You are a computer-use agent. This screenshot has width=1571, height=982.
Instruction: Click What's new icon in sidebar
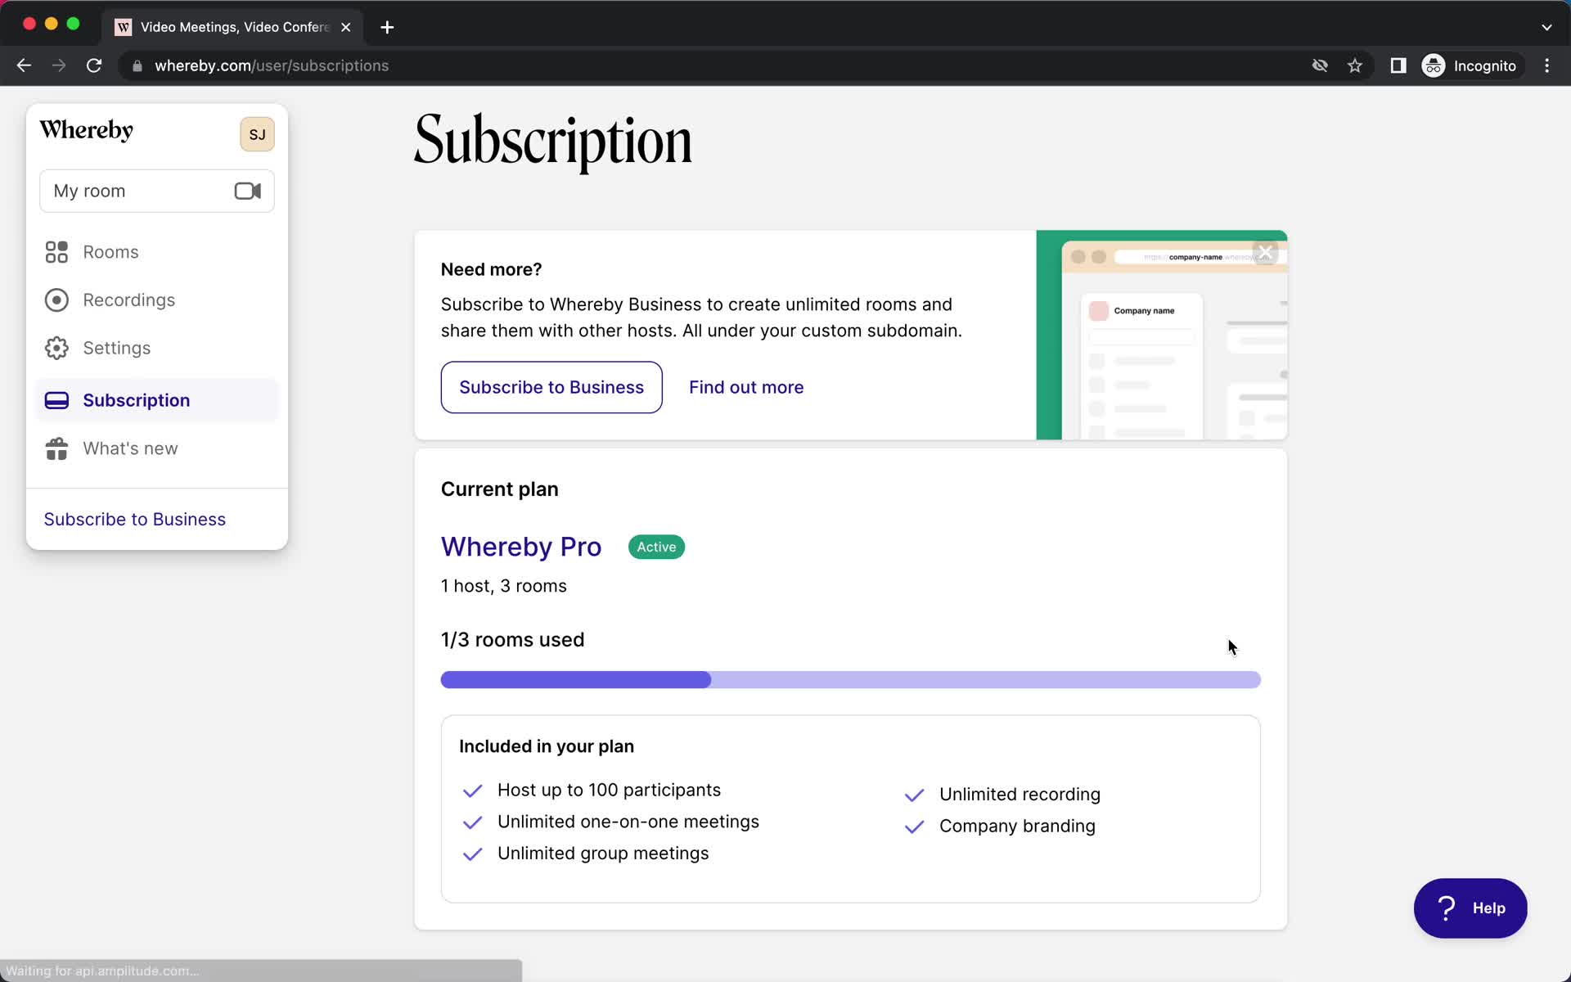56,448
